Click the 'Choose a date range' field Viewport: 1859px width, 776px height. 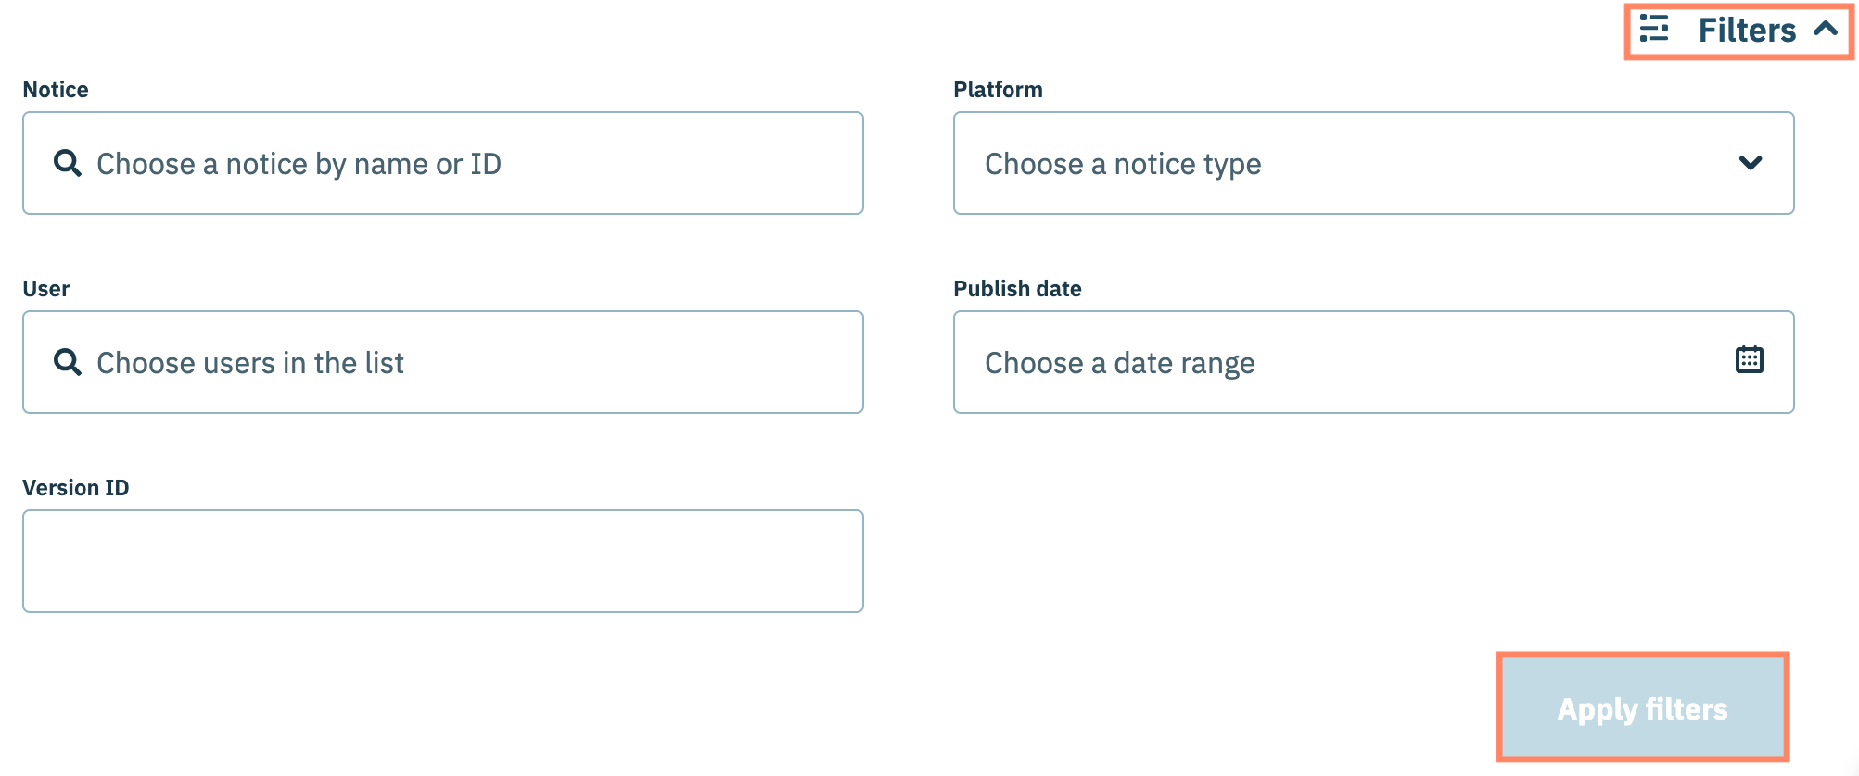click(x=1119, y=363)
